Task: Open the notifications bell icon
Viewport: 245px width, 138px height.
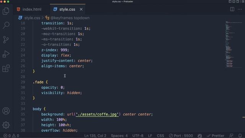Action: click(240, 136)
